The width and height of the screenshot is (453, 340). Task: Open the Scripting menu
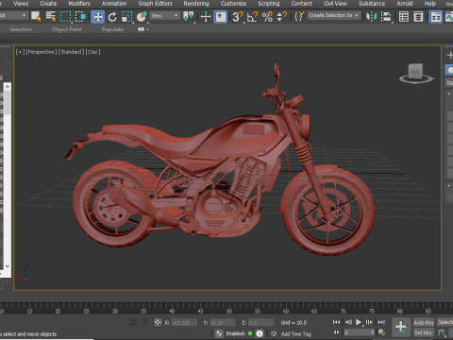[269, 4]
